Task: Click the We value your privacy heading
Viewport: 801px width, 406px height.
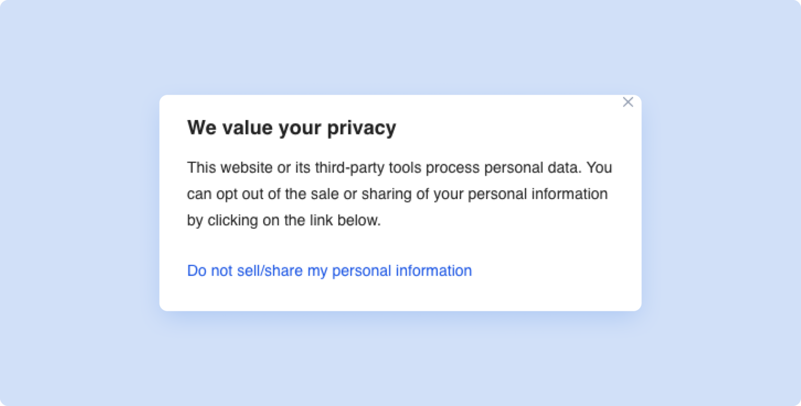Action: (x=292, y=127)
